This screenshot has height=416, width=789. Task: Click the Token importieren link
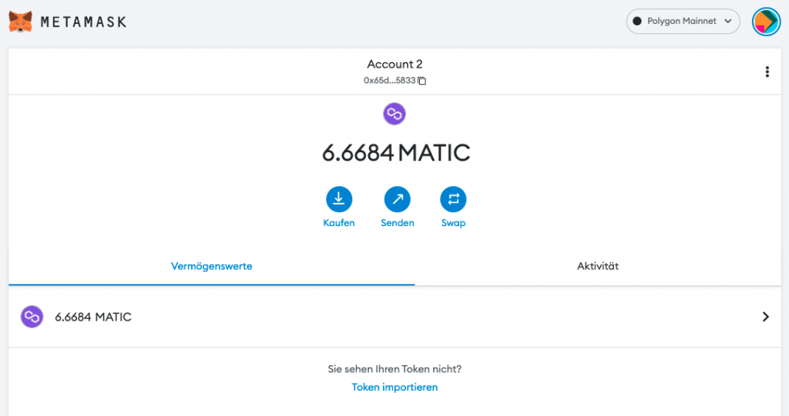coord(394,388)
